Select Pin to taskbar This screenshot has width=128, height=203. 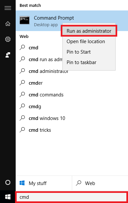click(89, 62)
